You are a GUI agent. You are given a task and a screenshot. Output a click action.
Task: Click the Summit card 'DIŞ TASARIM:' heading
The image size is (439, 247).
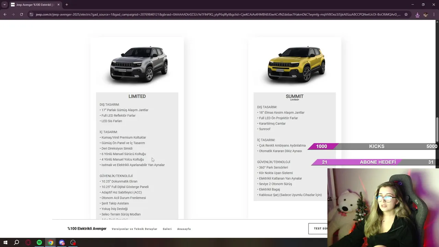click(267, 107)
